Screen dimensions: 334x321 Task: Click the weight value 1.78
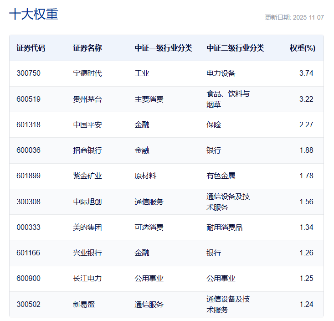tap(306, 176)
